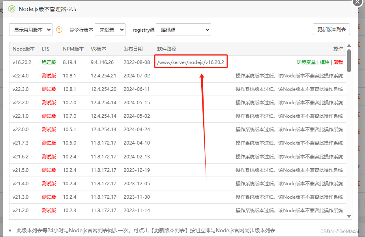The image size is (365, 237).
Task: Click NPM version 8.19.4
Action: (x=69, y=62)
